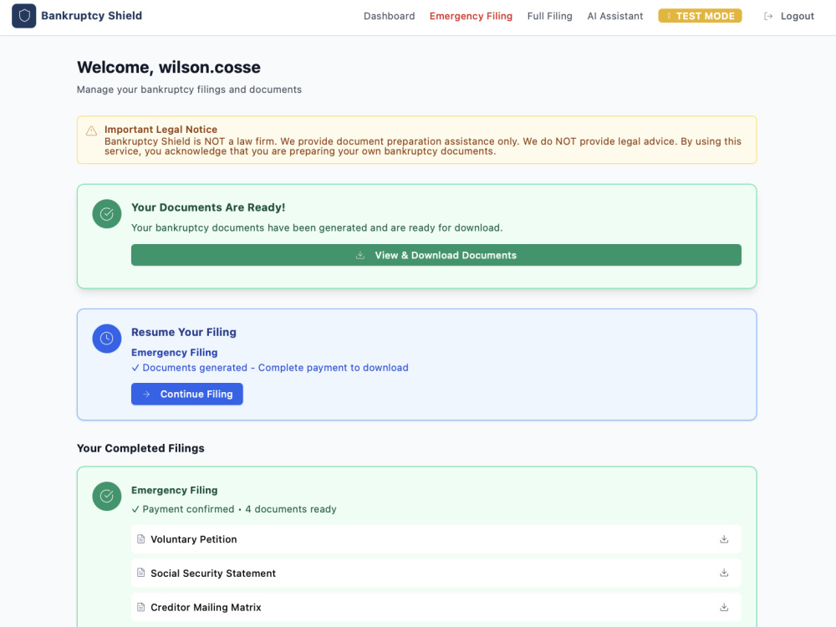This screenshot has width=836, height=627.
Task: Click the arrow icon in the Continue Filing button
Action: click(x=146, y=394)
